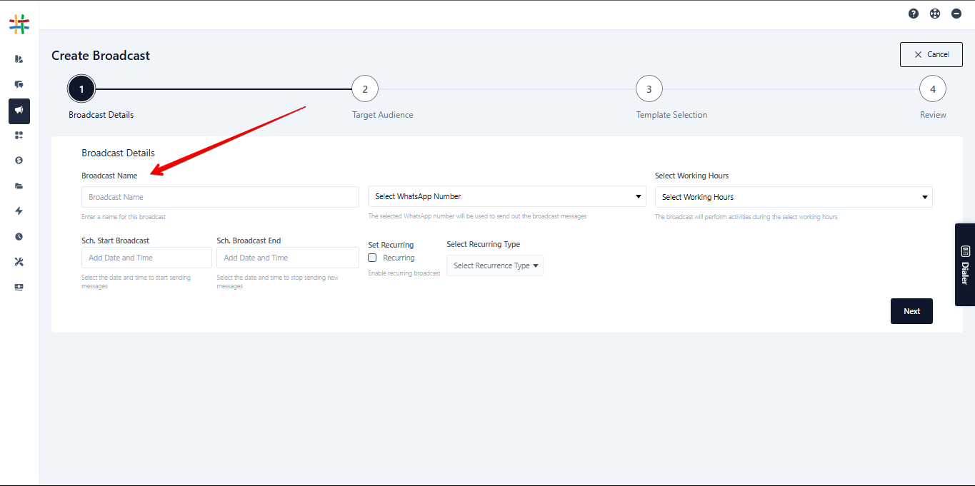This screenshot has height=486, width=975.
Task: Open the Sch. Start Broadcast date field
Action: click(x=146, y=258)
